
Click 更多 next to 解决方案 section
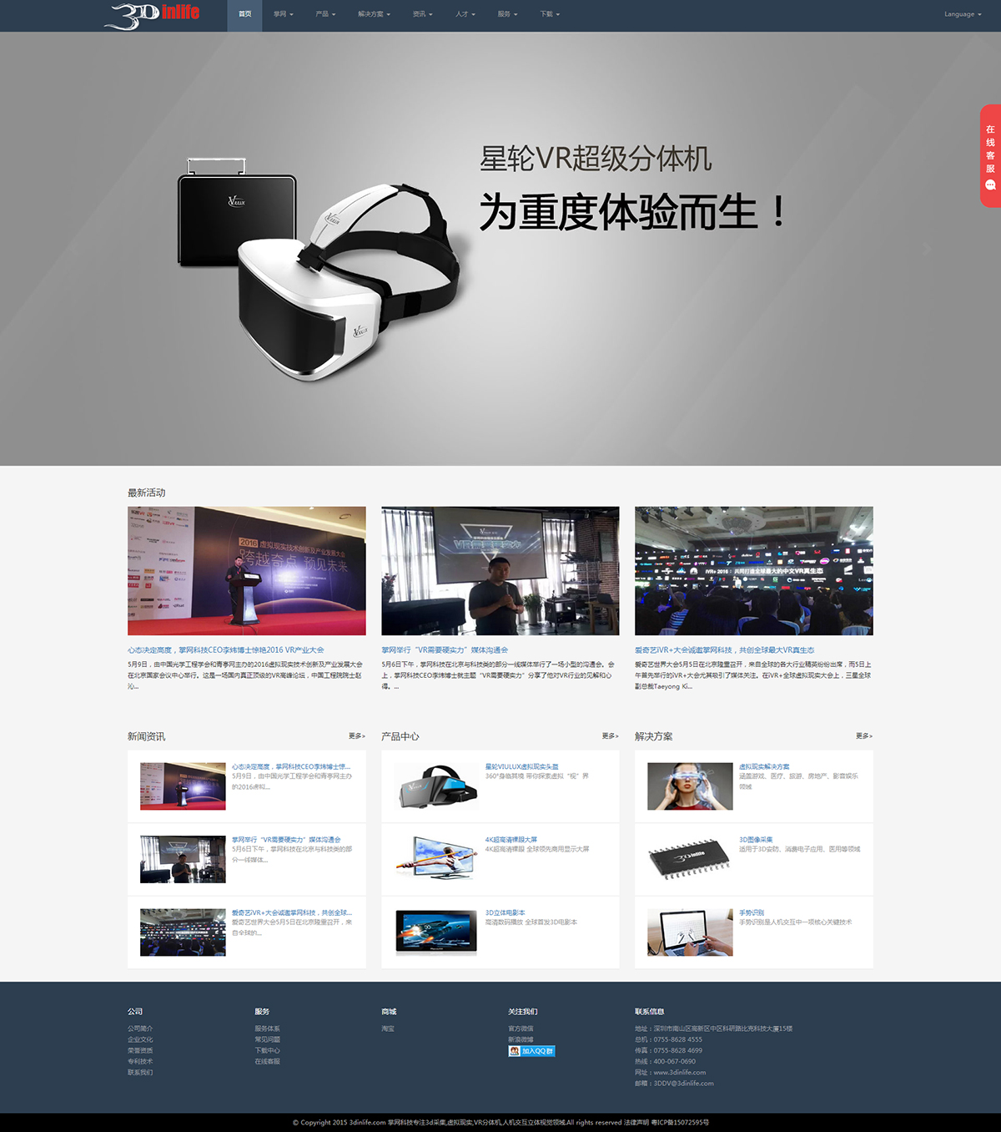click(x=863, y=736)
